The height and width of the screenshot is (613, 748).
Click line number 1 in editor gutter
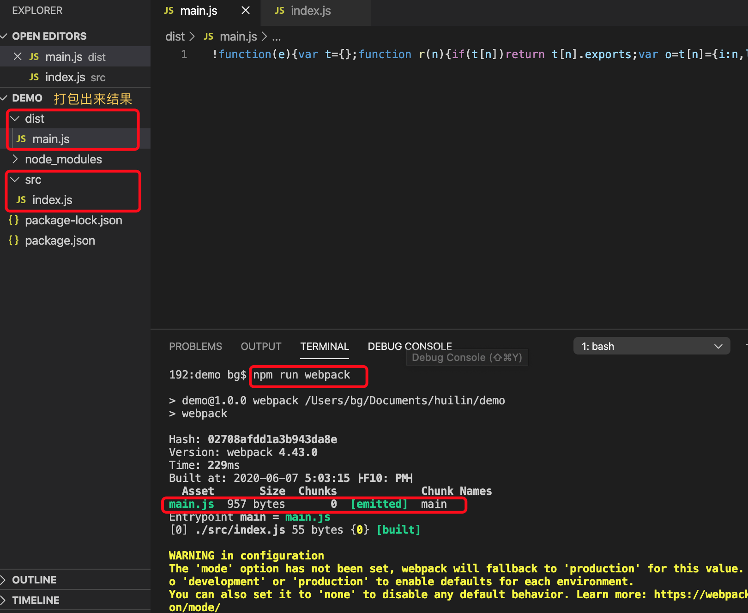[184, 54]
